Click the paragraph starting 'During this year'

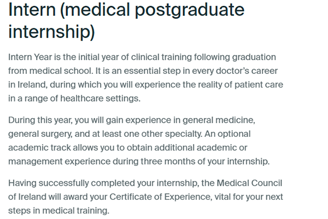139,141
